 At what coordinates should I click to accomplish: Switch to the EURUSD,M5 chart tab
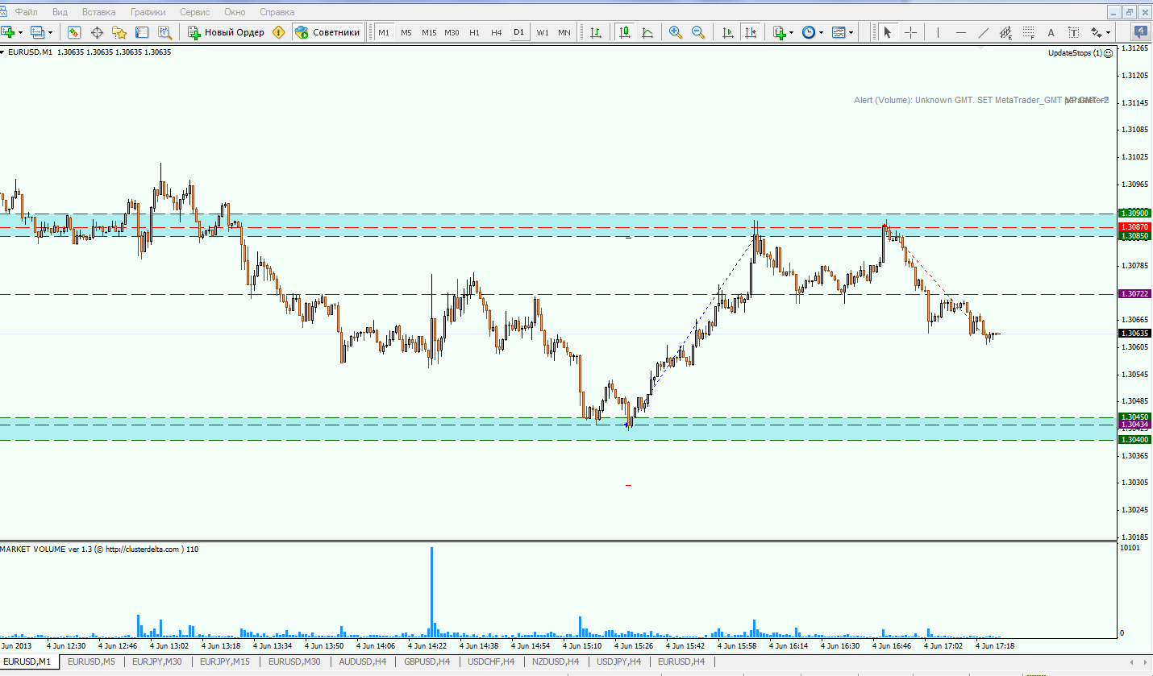(x=91, y=661)
